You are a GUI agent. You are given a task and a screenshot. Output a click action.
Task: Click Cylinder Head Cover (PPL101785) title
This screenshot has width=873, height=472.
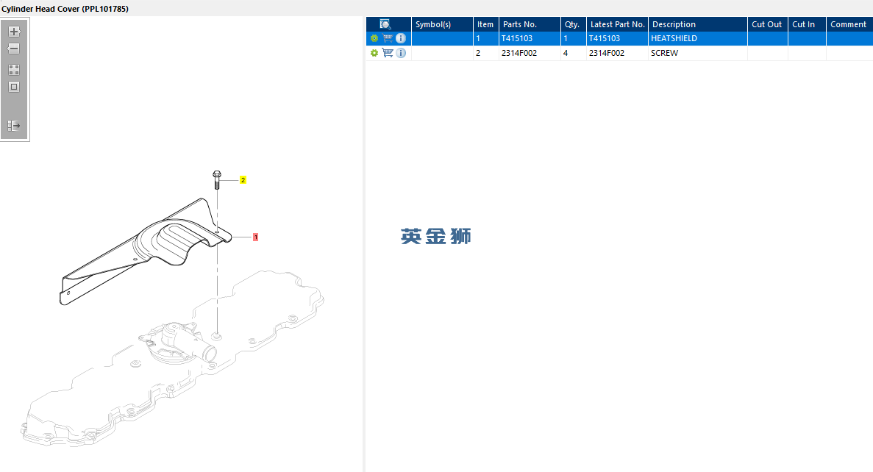[65, 9]
